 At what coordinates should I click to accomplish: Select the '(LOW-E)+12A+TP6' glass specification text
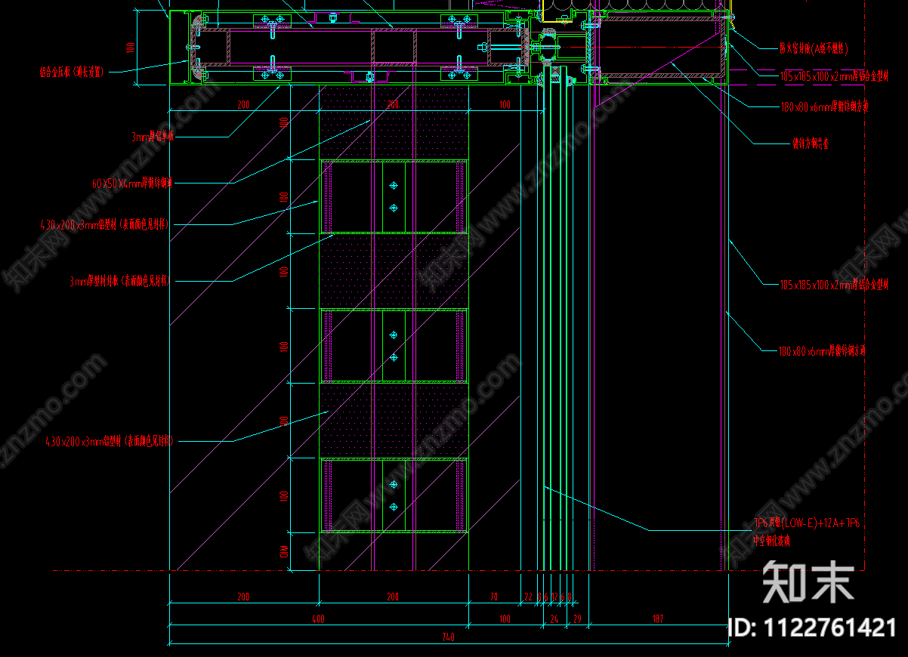coord(820,523)
